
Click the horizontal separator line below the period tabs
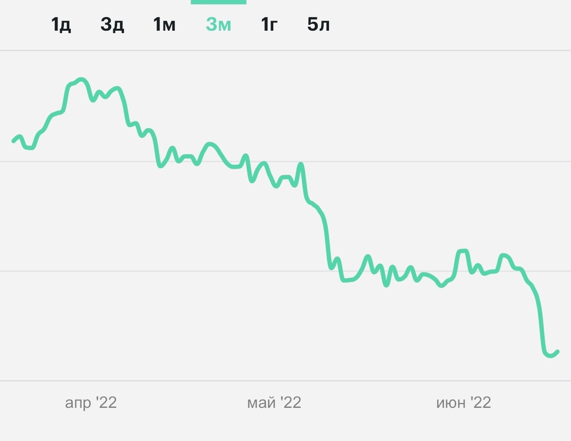285,50
